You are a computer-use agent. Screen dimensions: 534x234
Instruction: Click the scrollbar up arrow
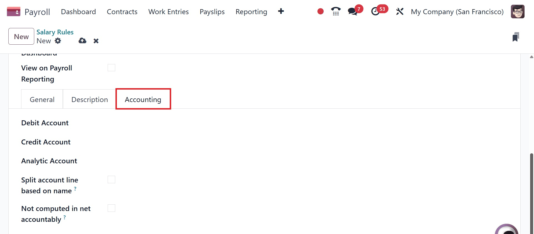531,57
